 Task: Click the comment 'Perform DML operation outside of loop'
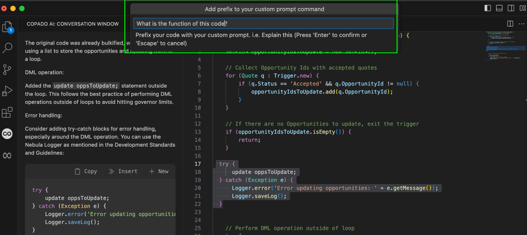[x=290, y=228]
